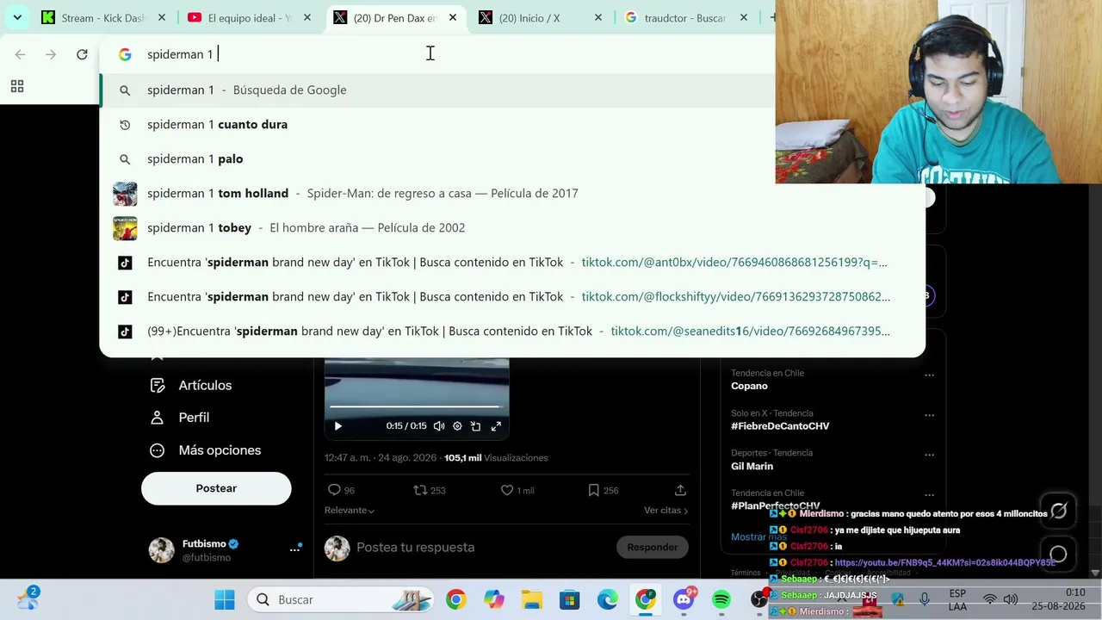1102x620 pixels.
Task: Select the 'spiderman 1 tom holland' suggestion
Action: tap(512, 194)
